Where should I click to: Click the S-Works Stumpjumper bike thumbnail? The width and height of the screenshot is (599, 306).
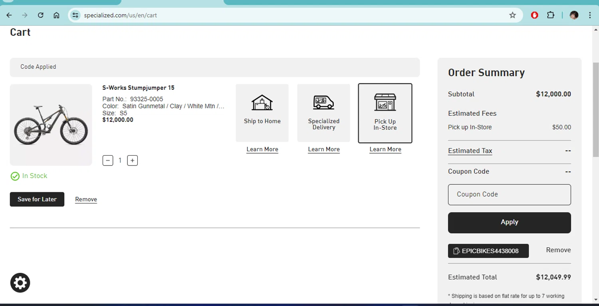[x=51, y=125]
